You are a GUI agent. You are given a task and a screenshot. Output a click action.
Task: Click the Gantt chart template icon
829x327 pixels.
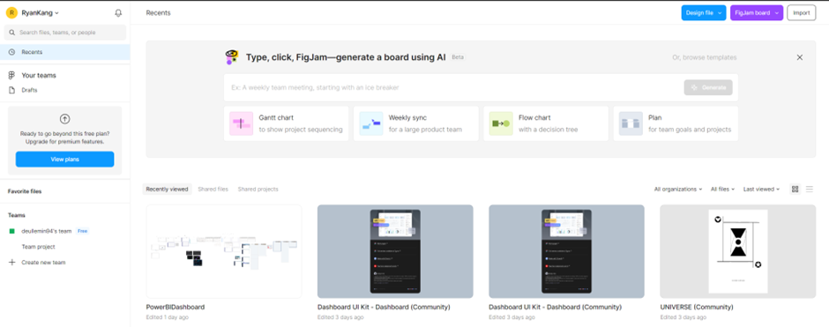[x=241, y=123]
